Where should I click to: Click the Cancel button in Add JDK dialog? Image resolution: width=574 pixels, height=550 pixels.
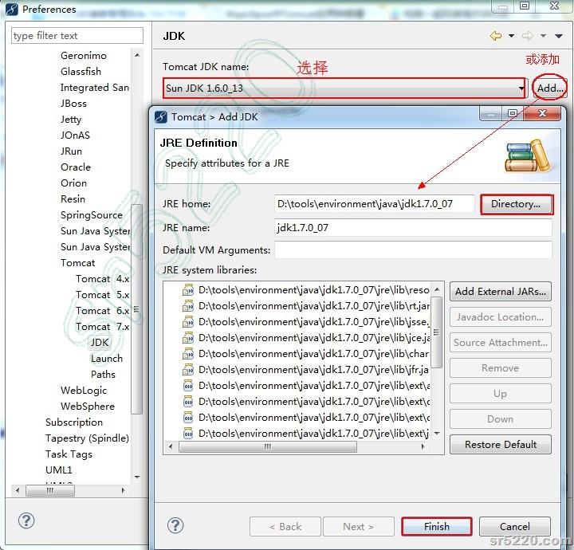point(515,527)
